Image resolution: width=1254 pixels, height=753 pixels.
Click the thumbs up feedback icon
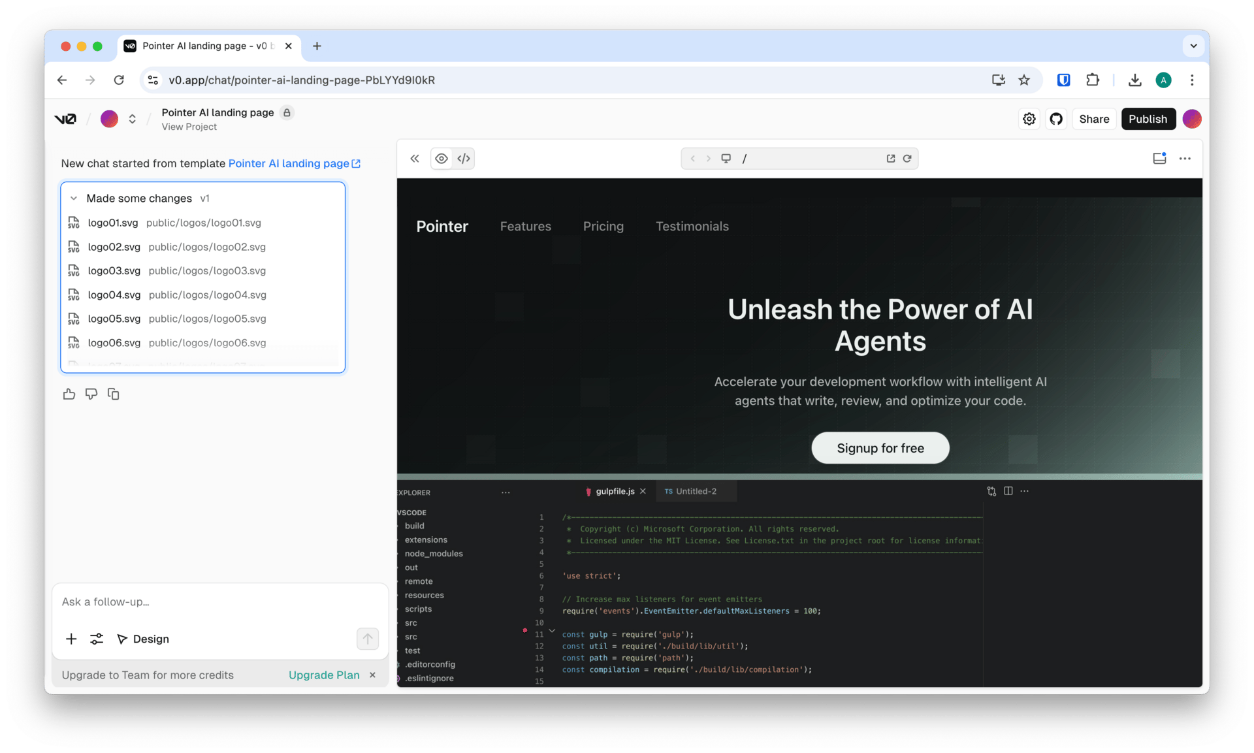tap(69, 394)
